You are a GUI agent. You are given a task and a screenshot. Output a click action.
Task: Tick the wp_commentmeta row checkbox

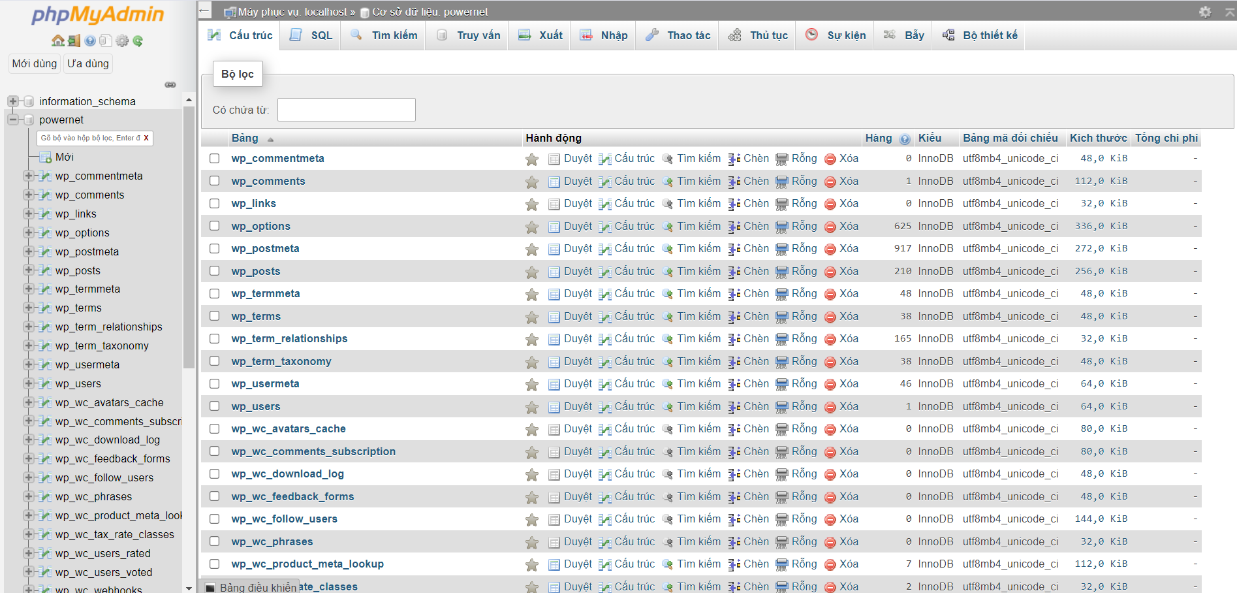click(214, 159)
